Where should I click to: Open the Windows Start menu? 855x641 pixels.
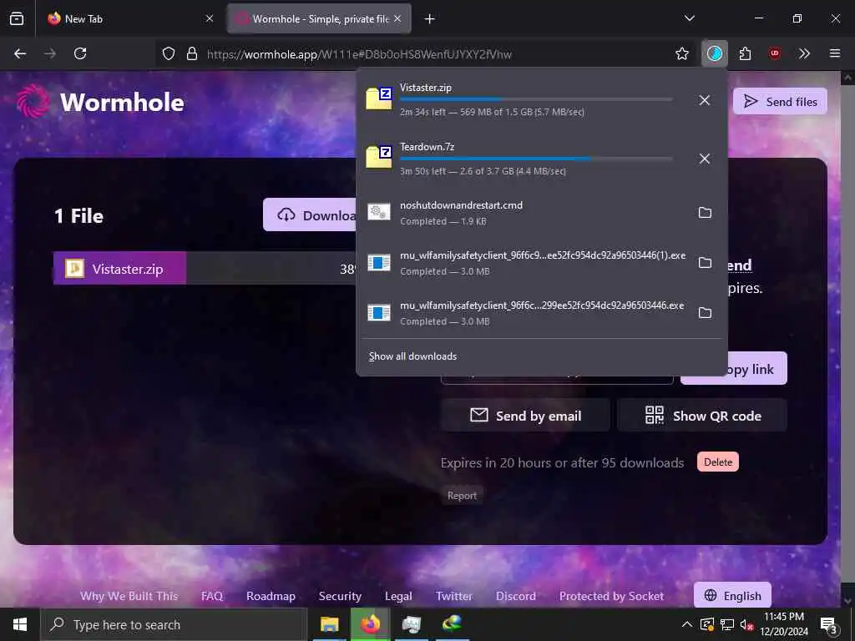20,624
